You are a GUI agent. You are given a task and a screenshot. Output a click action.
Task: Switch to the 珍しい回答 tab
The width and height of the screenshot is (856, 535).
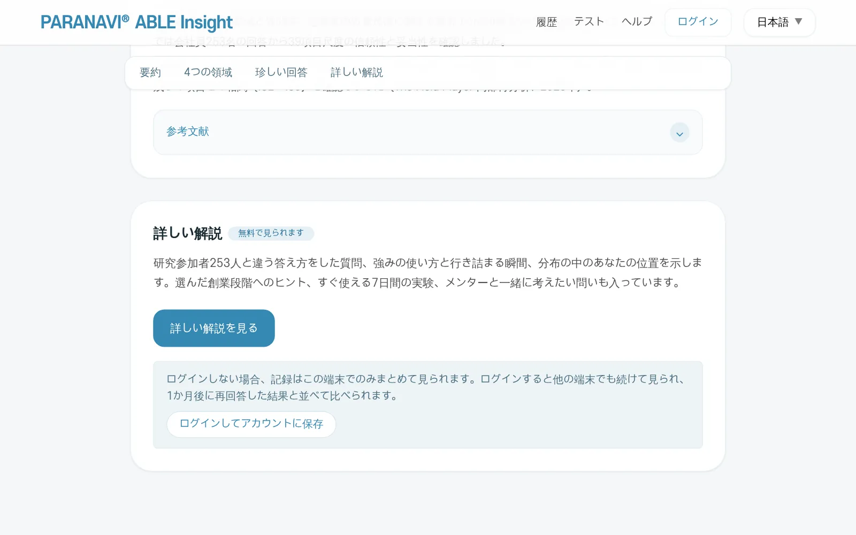coord(281,72)
